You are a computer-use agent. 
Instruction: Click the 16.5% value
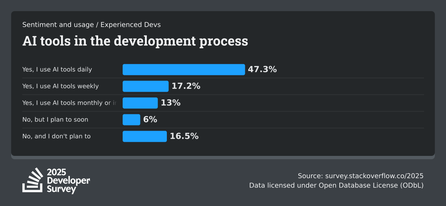click(x=184, y=136)
